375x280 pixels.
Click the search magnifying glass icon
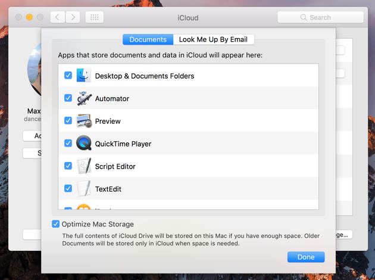(303, 17)
